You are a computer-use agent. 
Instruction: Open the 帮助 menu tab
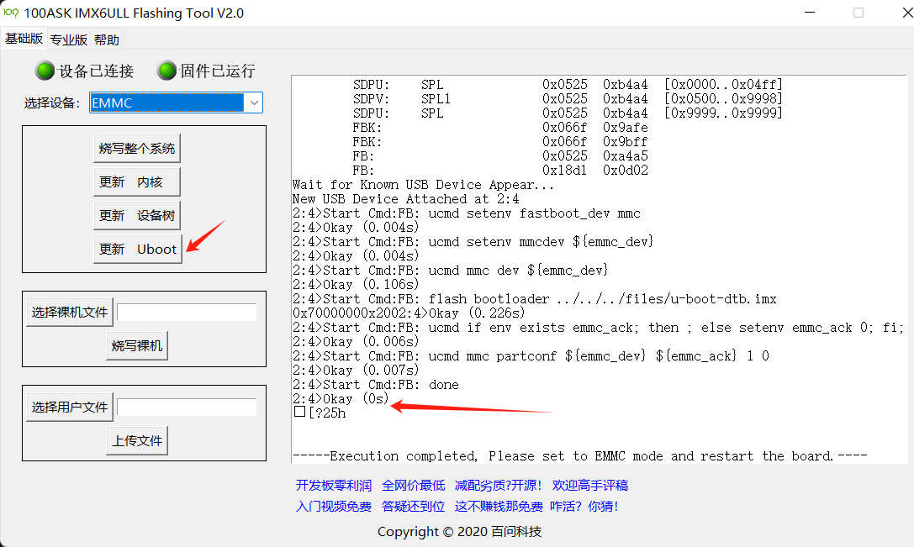tap(107, 39)
